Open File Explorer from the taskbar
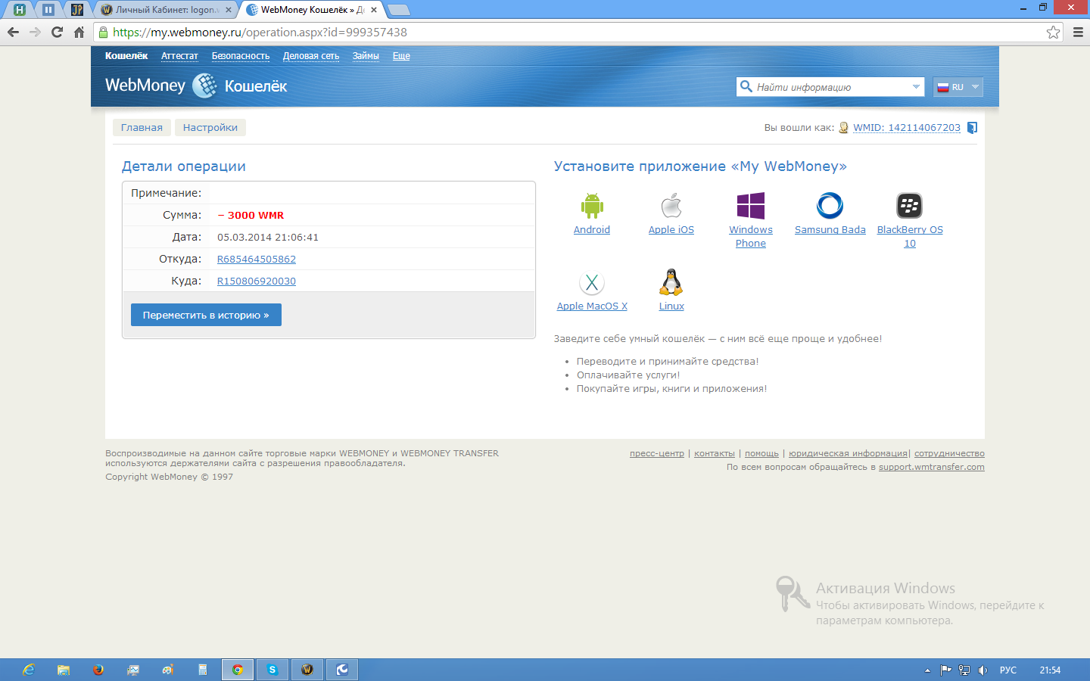The image size is (1090, 681). [x=64, y=670]
